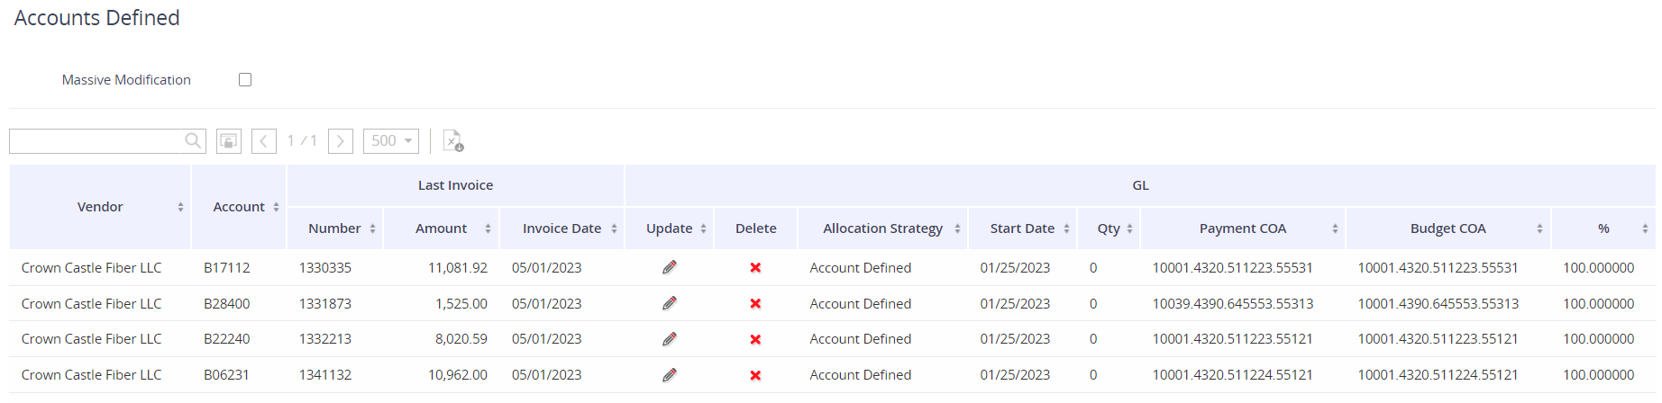Delete account B28400 with red X

tap(755, 304)
